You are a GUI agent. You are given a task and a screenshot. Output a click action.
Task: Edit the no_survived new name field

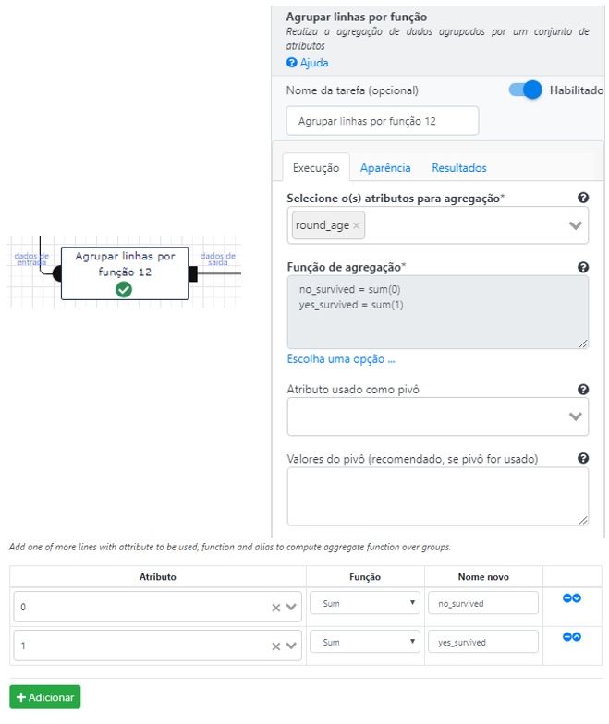pos(483,603)
